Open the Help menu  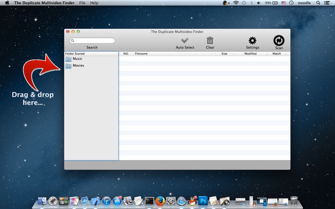(94, 3)
